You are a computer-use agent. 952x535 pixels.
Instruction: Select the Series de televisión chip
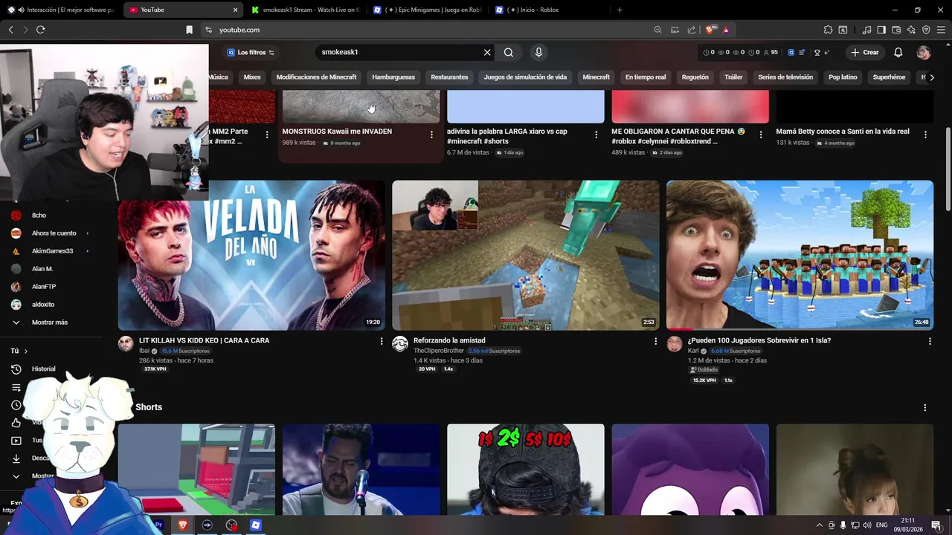tap(785, 77)
